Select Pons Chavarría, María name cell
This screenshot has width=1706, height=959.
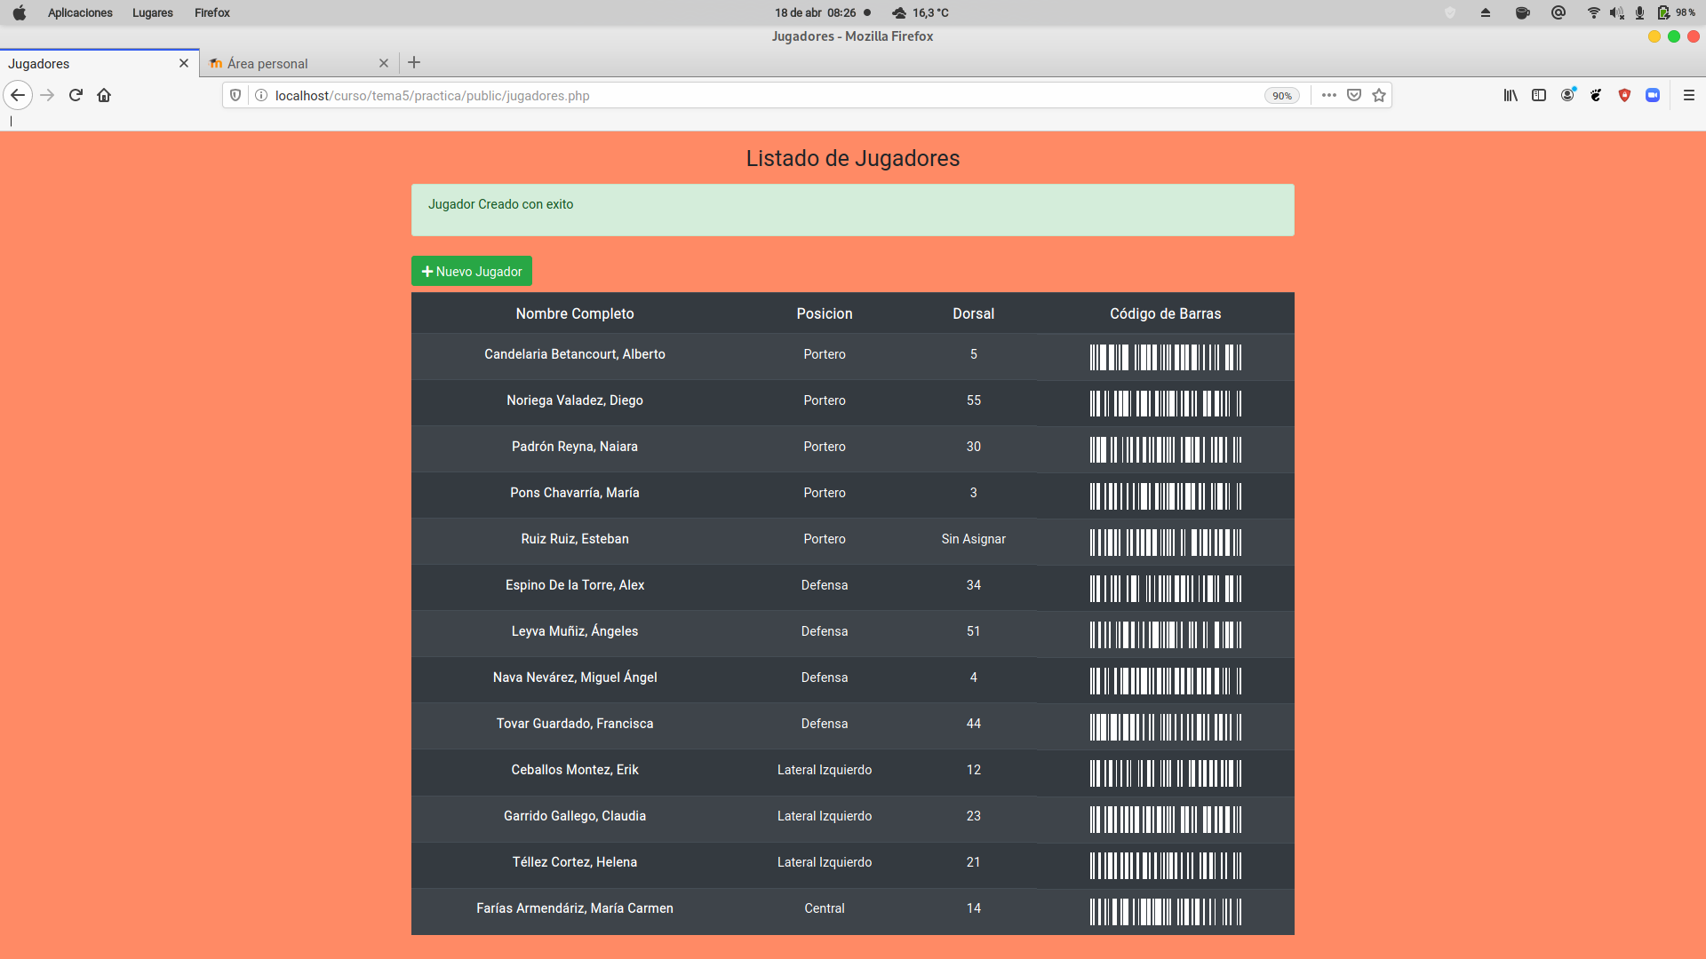tap(575, 493)
